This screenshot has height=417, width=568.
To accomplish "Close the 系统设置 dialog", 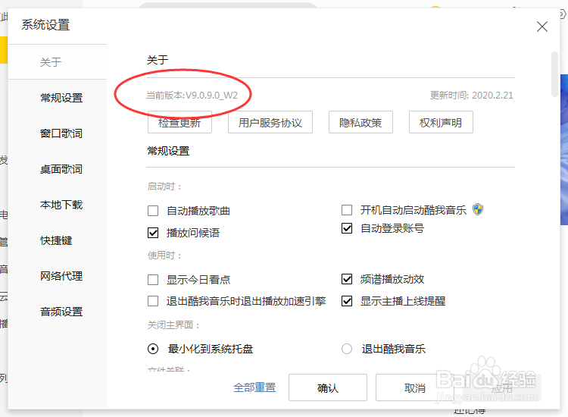I will (x=542, y=27).
